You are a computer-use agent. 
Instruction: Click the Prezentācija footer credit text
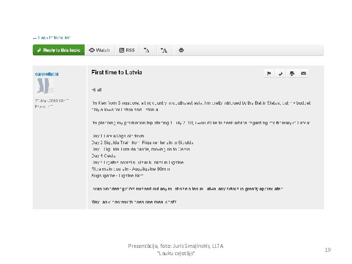click(x=176, y=249)
